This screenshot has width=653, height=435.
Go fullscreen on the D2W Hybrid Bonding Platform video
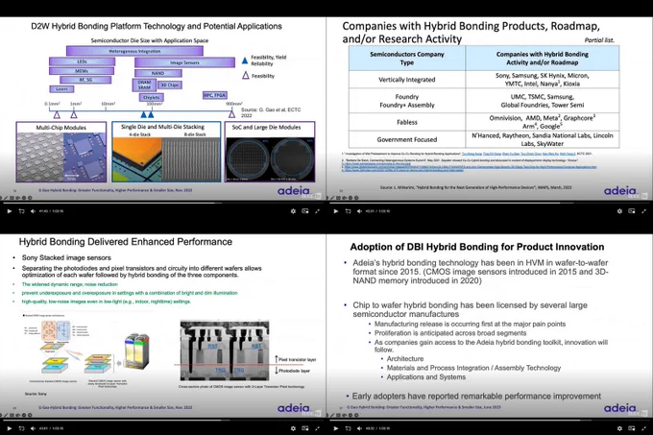(317, 211)
